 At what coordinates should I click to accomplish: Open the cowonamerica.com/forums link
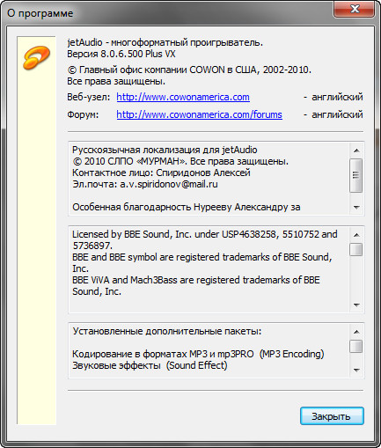(x=200, y=114)
